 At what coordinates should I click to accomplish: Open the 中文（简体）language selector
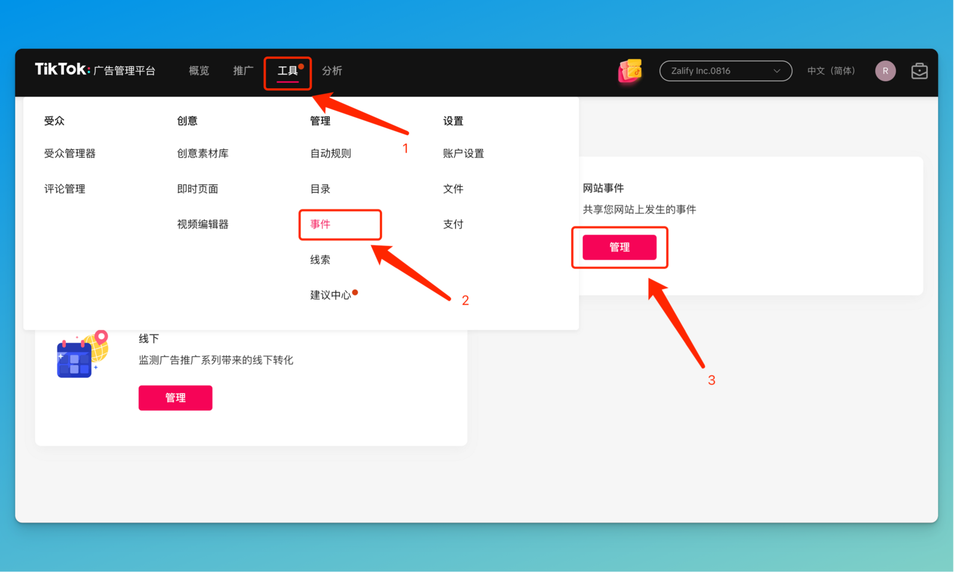tap(831, 71)
